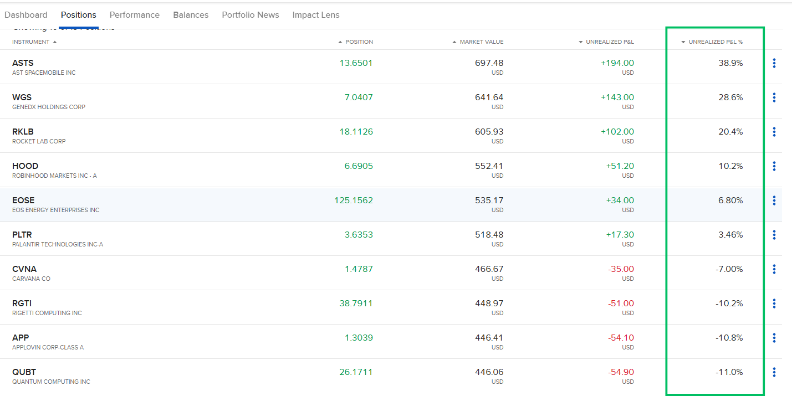Click the CVNA unrealized percent -7.00%
Viewport: 792px width, 396px height.
tap(729, 269)
